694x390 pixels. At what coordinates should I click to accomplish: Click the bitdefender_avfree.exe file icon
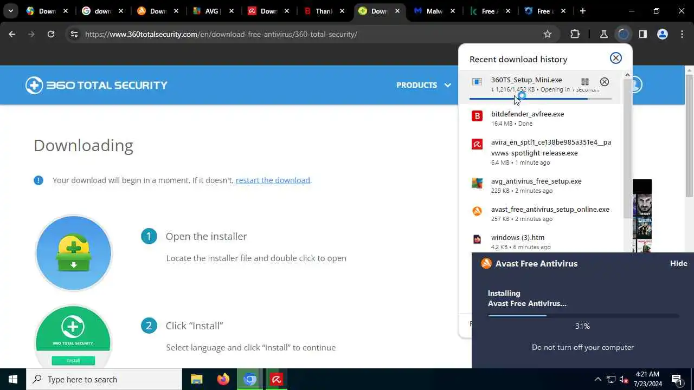pyautogui.click(x=477, y=116)
